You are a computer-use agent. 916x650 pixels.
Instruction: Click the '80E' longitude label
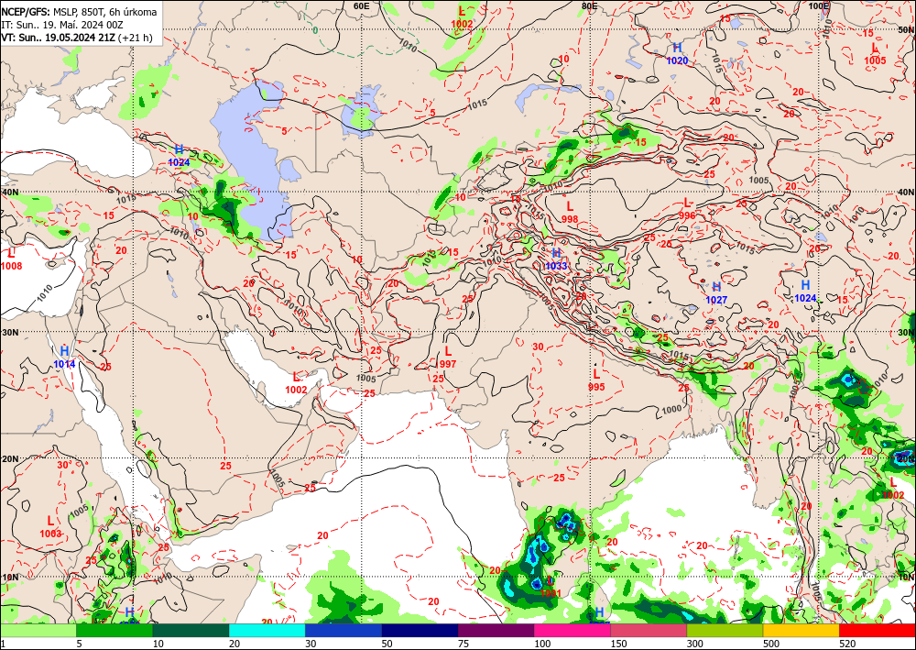point(589,6)
